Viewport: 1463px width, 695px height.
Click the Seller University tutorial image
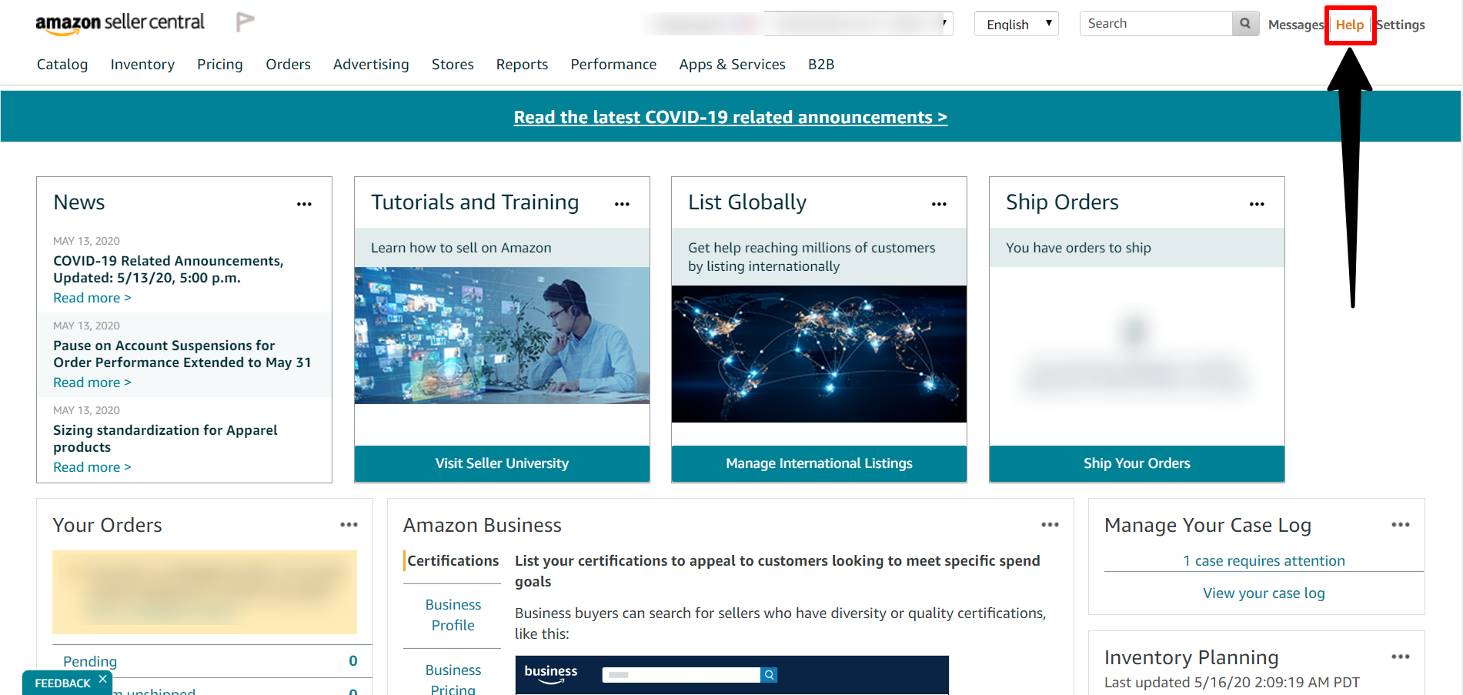502,336
